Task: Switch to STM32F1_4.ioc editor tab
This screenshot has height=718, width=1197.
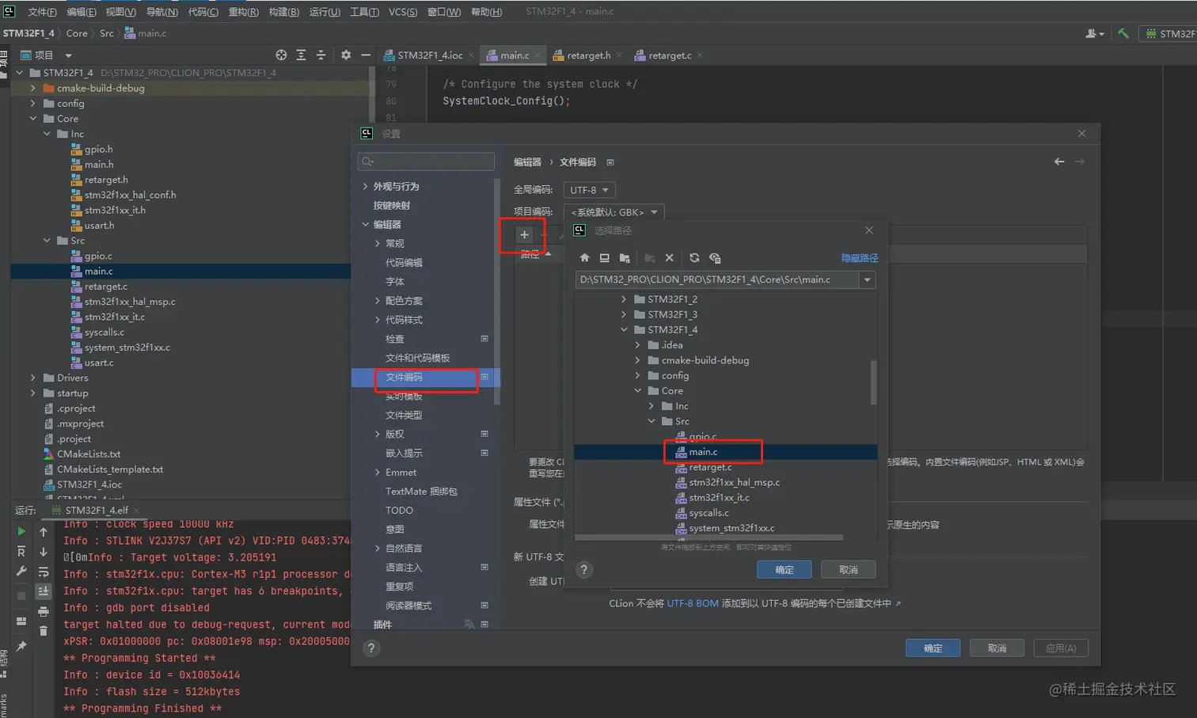Action: pos(428,55)
